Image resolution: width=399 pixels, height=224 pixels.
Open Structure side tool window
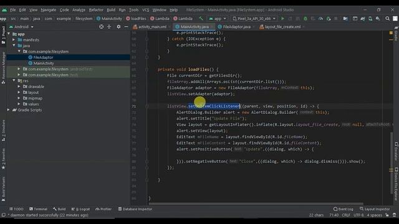pos(3,131)
